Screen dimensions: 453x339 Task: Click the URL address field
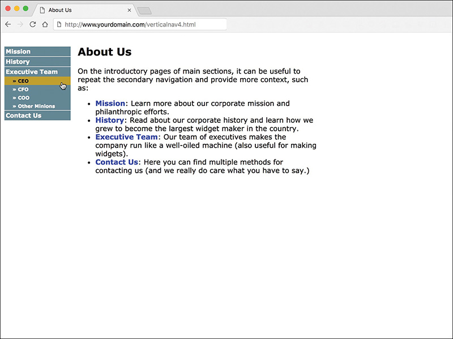(x=142, y=24)
